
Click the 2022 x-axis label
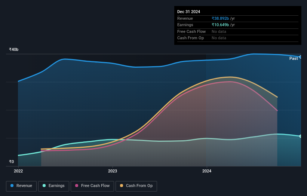pyautogui.click(x=18, y=171)
